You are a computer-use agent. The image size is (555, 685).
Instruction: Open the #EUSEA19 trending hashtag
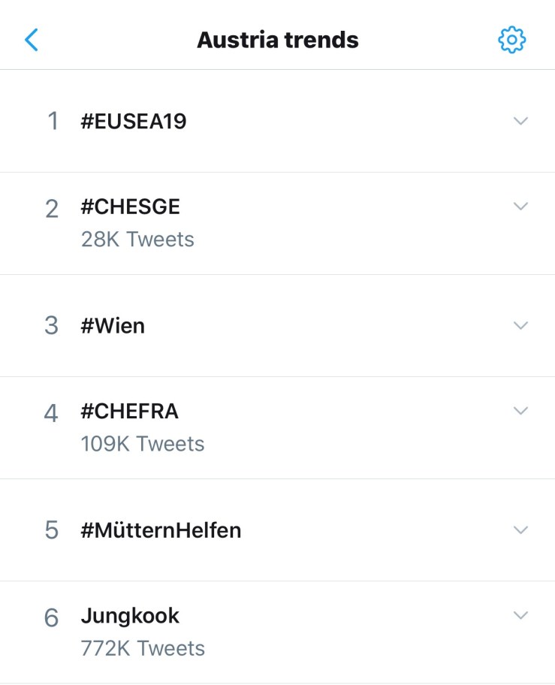click(134, 122)
